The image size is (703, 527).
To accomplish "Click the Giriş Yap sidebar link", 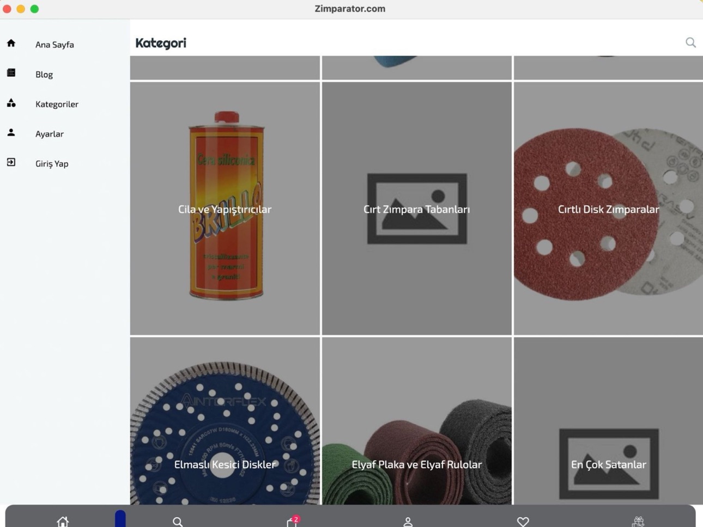I will 52,163.
